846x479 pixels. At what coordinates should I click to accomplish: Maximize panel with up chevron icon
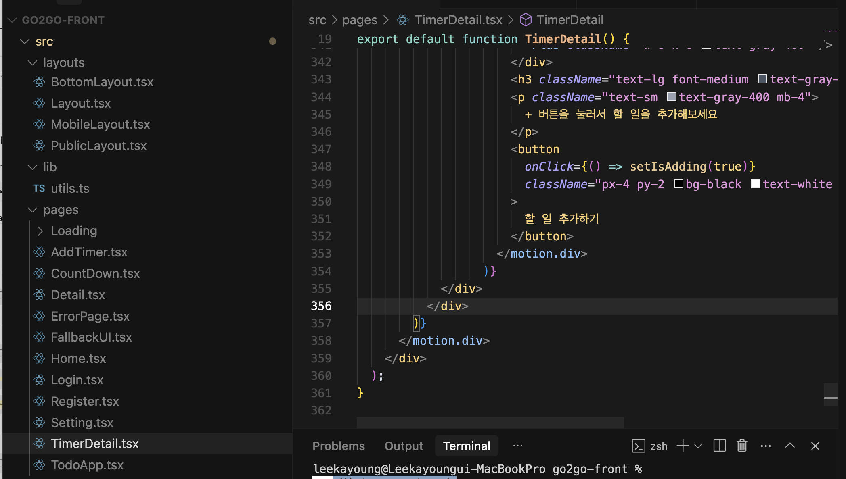point(790,446)
